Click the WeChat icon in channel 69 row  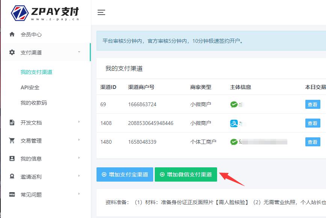[234, 104]
